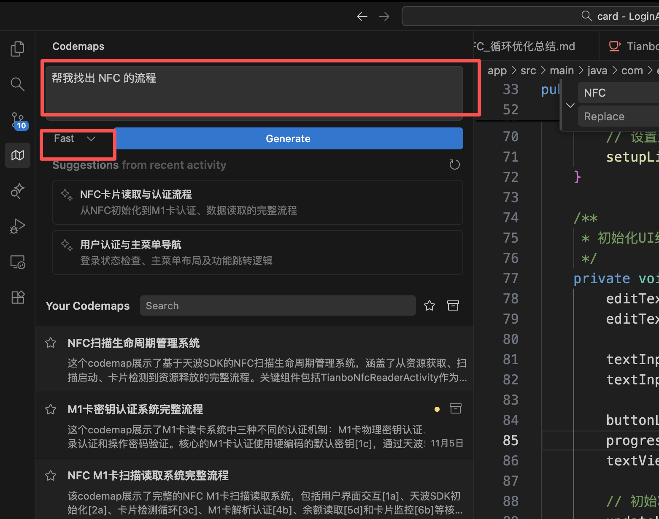The height and width of the screenshot is (519, 659).
Task: Click the Search field in Your Codemaps
Action: click(x=278, y=305)
